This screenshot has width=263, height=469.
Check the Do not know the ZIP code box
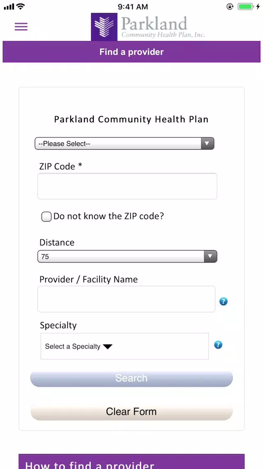pyautogui.click(x=46, y=217)
